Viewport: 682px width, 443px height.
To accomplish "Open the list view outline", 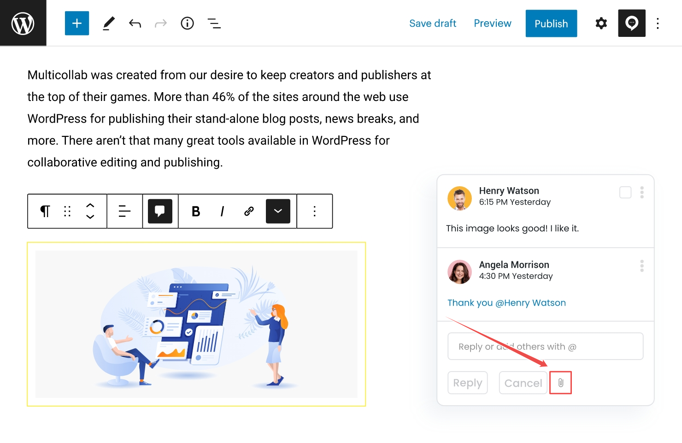I will pyautogui.click(x=214, y=23).
